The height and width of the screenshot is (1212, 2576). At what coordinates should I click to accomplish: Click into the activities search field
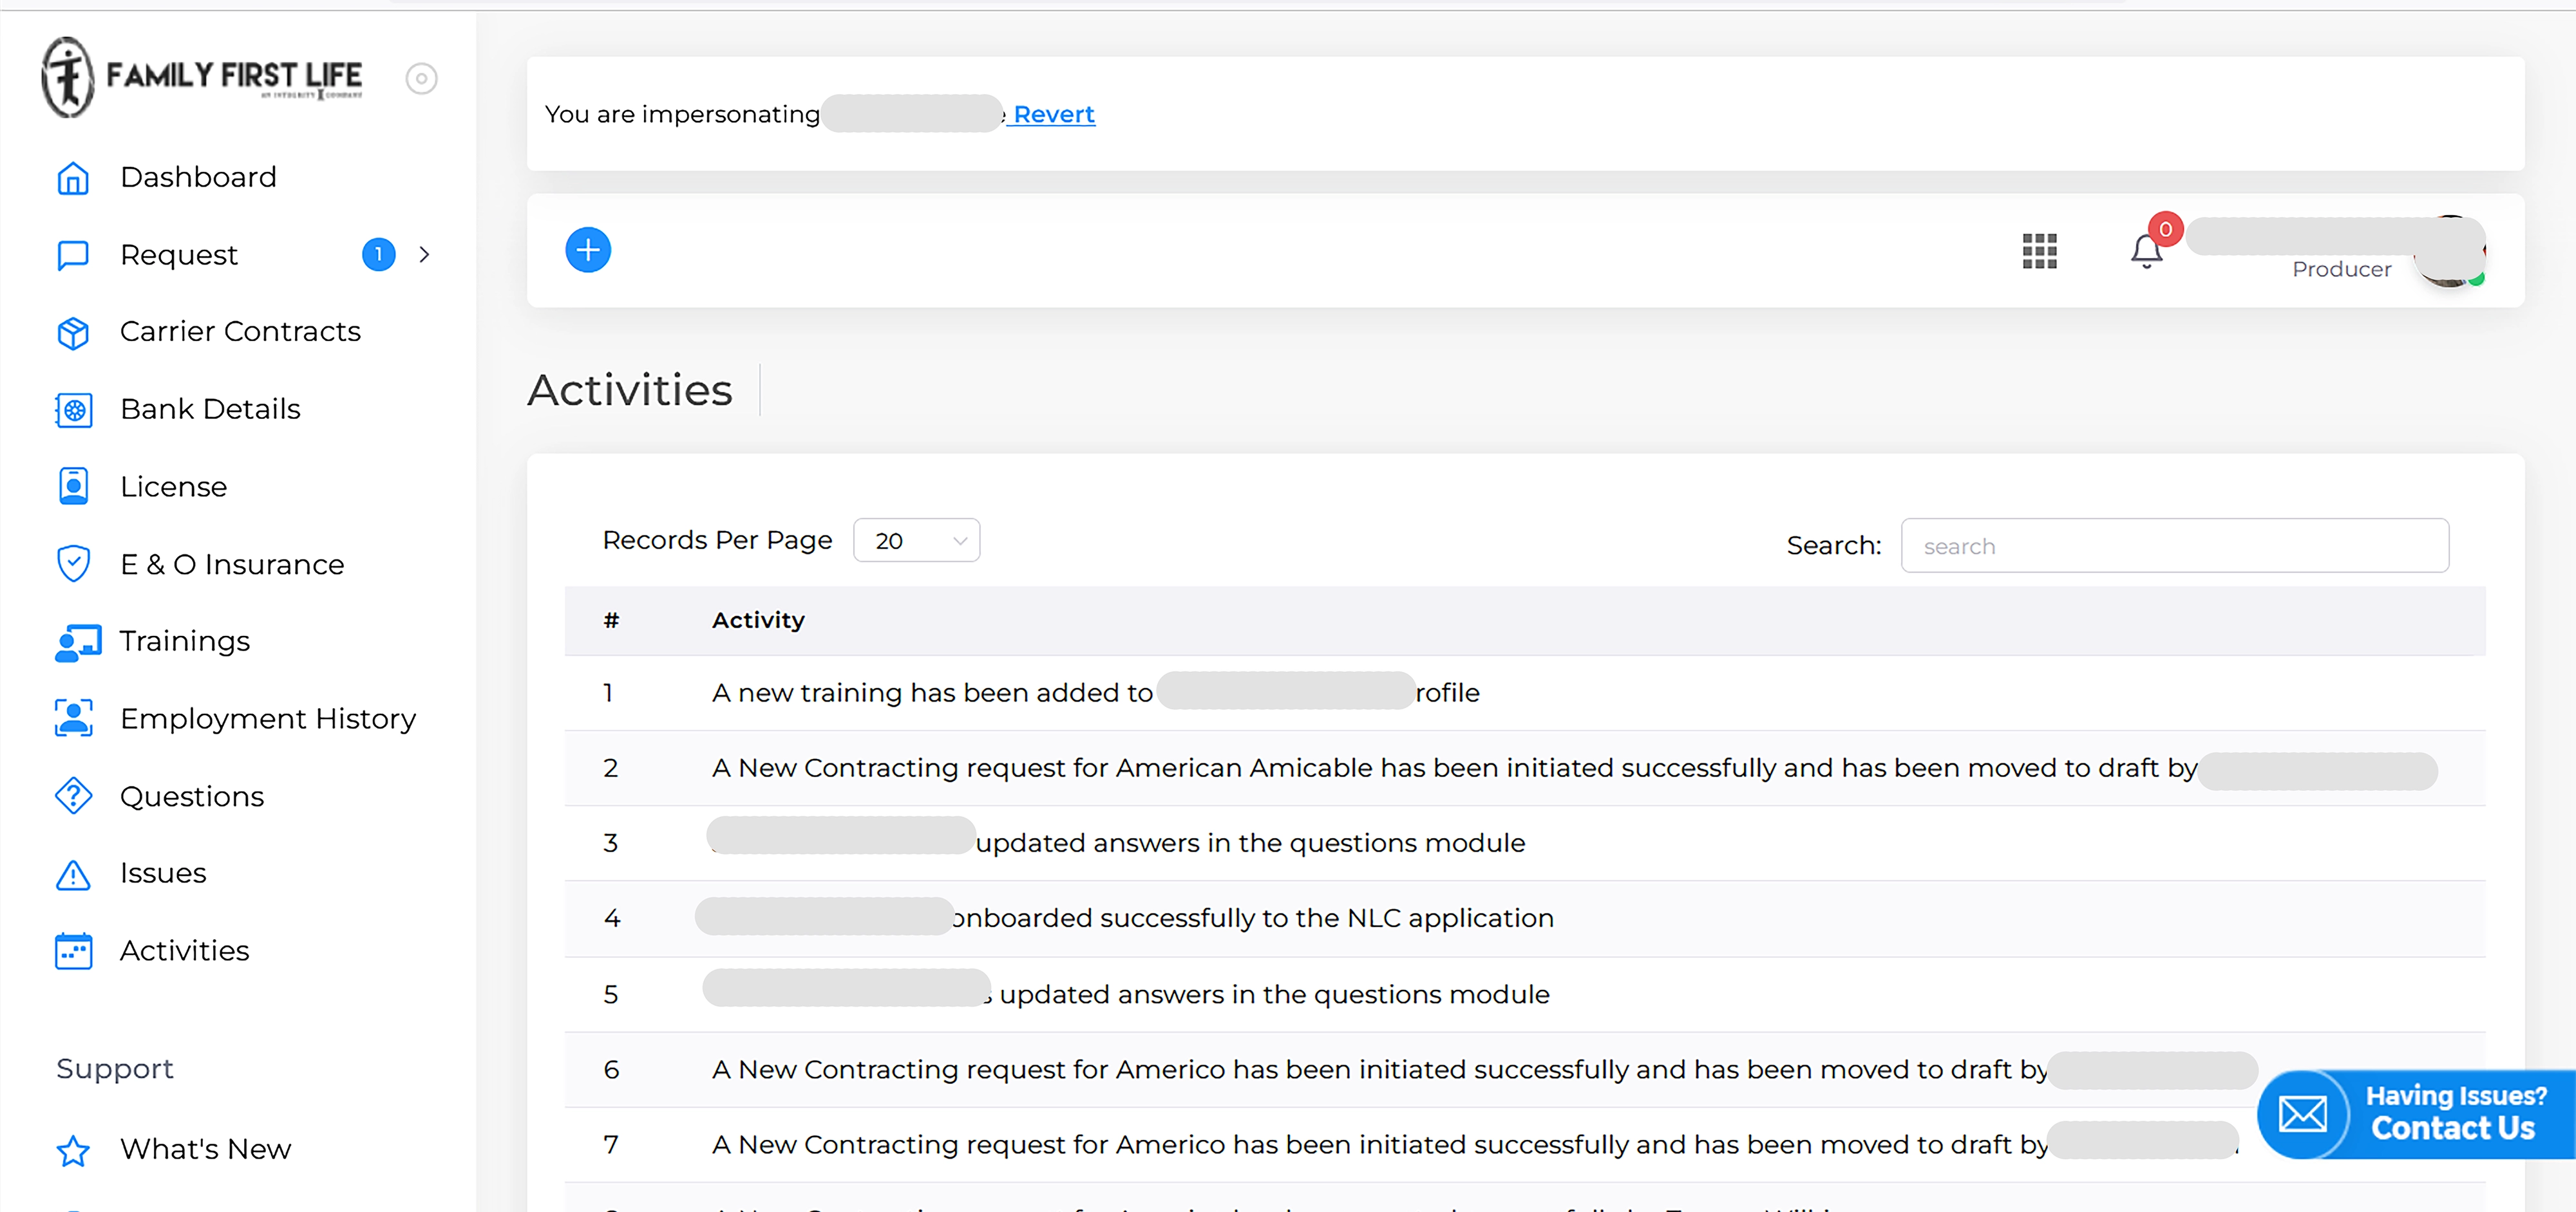(x=2174, y=546)
